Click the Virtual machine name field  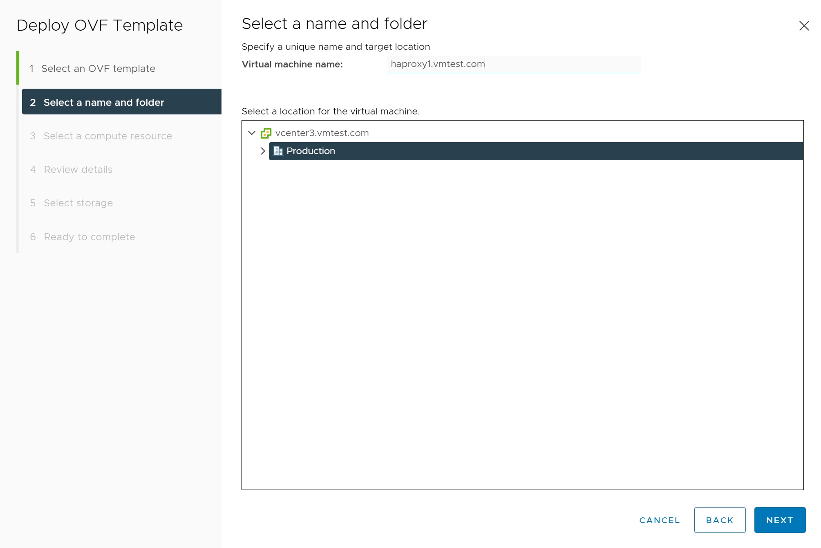[513, 64]
